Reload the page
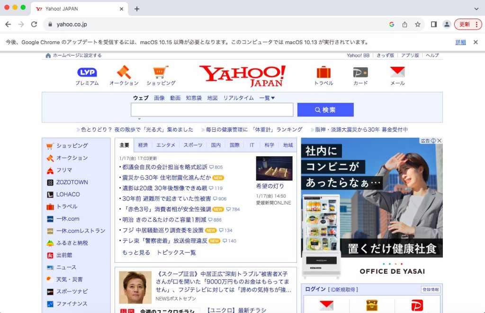This screenshot has height=313, width=485. click(x=34, y=25)
